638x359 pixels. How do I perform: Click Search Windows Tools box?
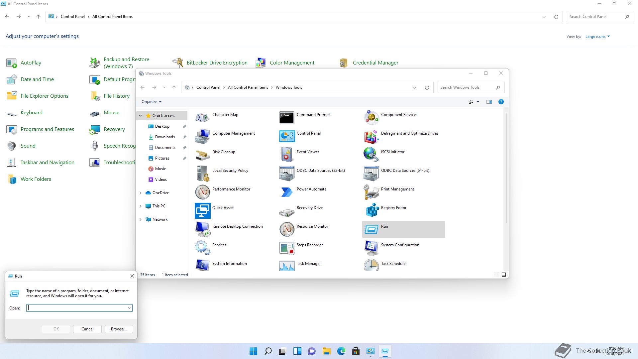[x=471, y=87]
